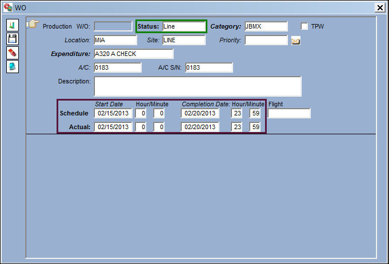The image size is (389, 264).
Task: Click the Site field showing LINE
Action: [184, 40]
